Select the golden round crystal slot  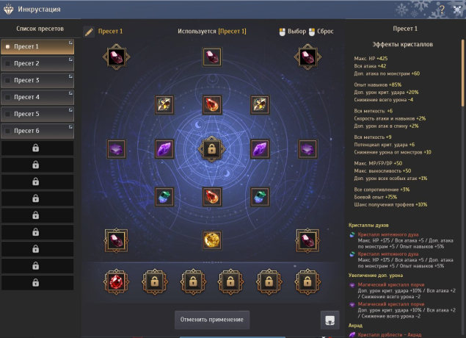(211, 240)
